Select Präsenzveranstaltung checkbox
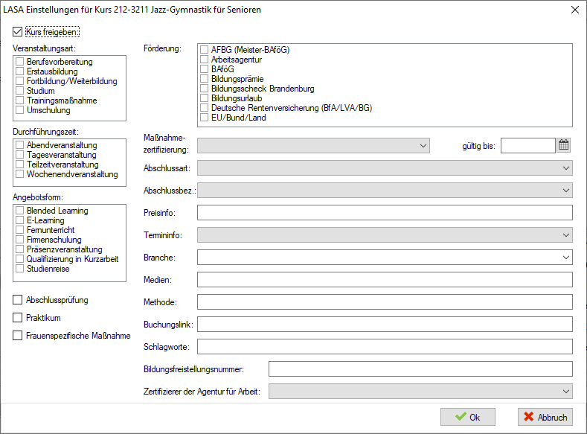The image size is (587, 434). pyautogui.click(x=20, y=249)
